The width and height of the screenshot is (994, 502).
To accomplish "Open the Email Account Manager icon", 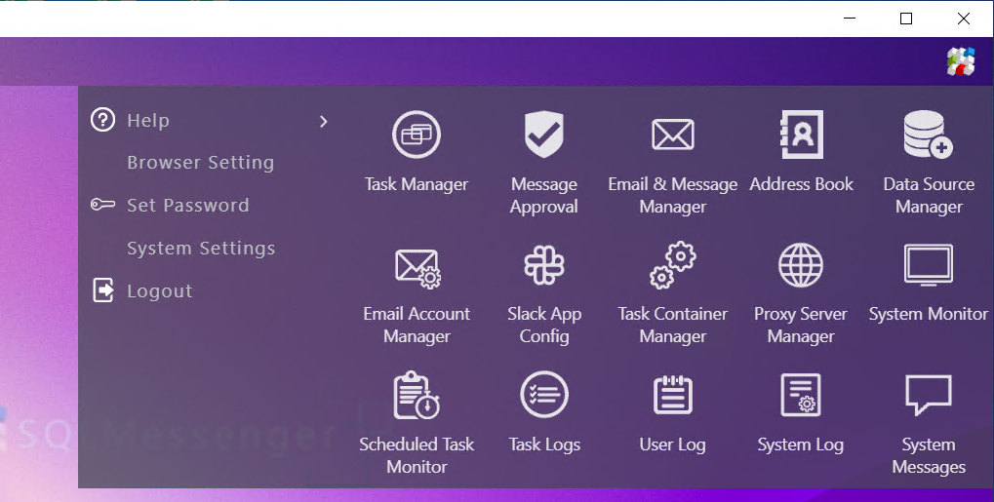I will [x=417, y=267].
